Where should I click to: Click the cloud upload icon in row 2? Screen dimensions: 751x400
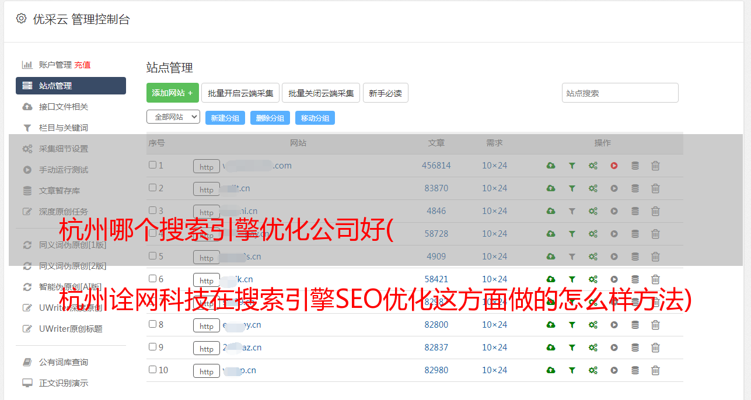551,188
